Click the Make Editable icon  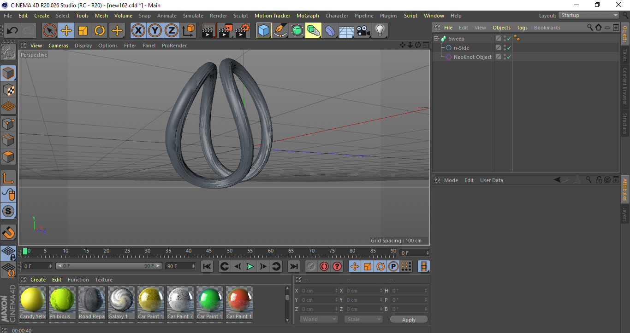[8, 52]
